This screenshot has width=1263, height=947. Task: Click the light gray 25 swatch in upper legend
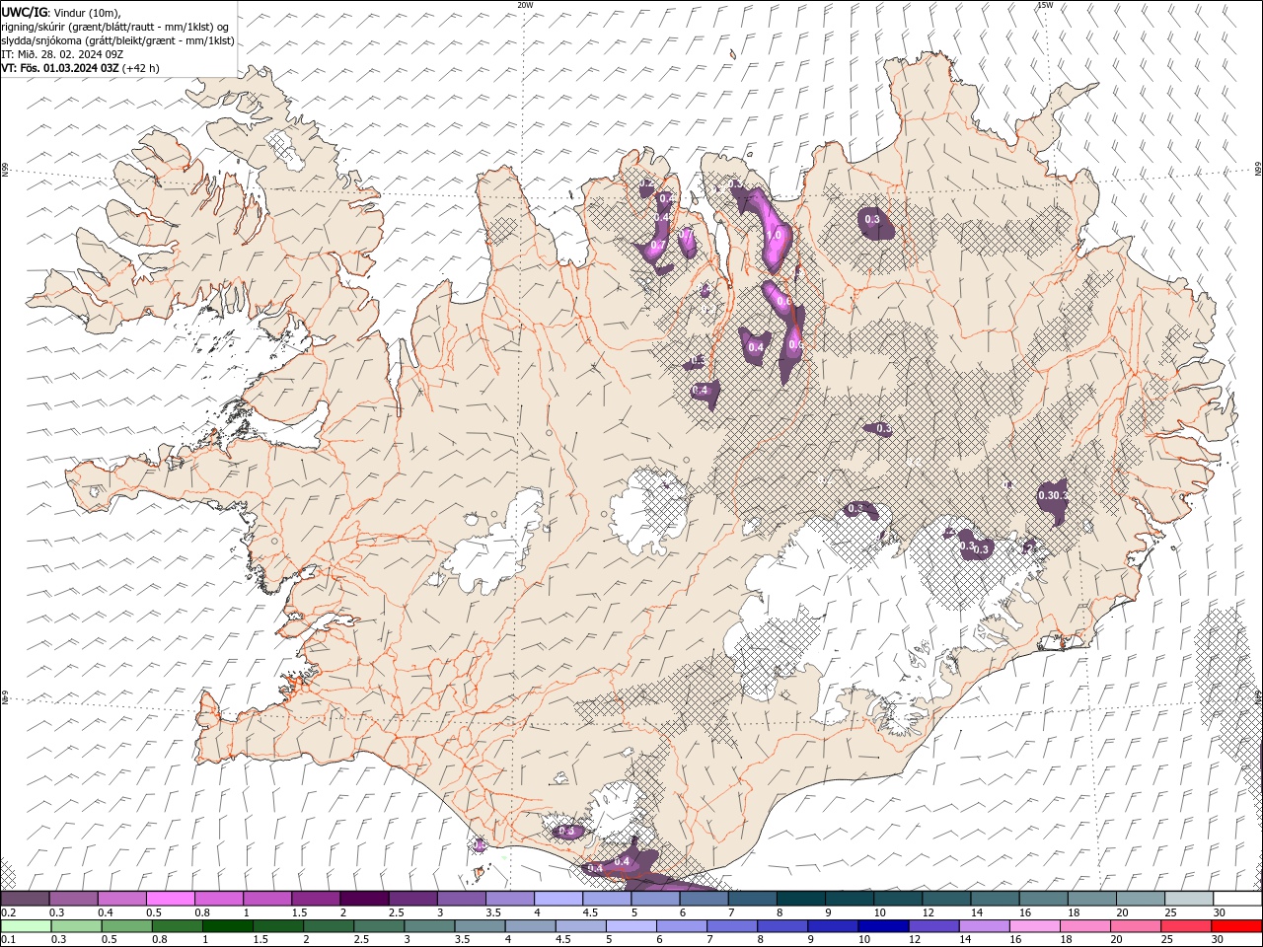coord(1188,899)
